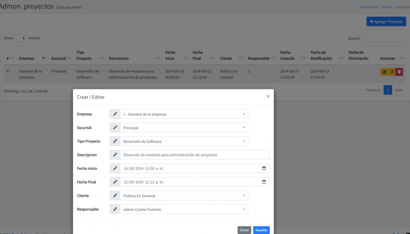The height and width of the screenshot is (234, 410).
Task: Click pencil icon beside Descripcion field
Action: [x=115, y=155]
